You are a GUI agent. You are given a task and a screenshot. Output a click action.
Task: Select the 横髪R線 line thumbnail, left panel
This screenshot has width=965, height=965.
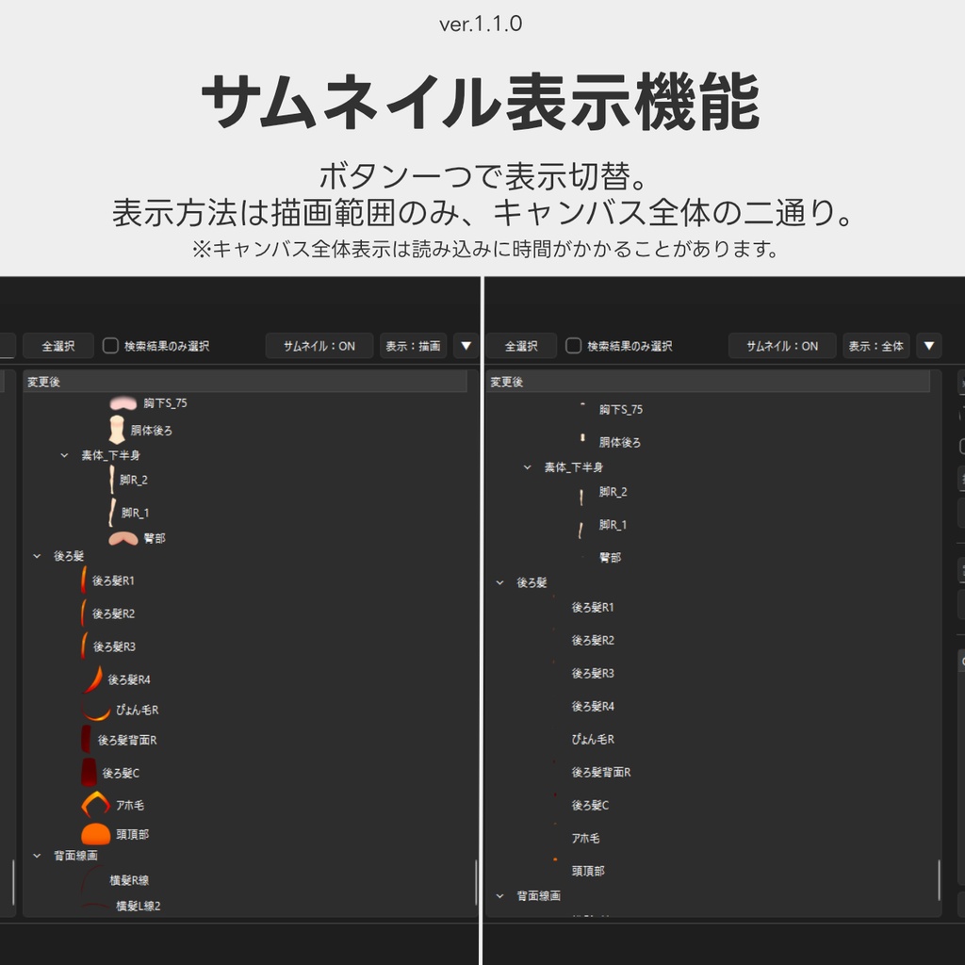[92, 880]
